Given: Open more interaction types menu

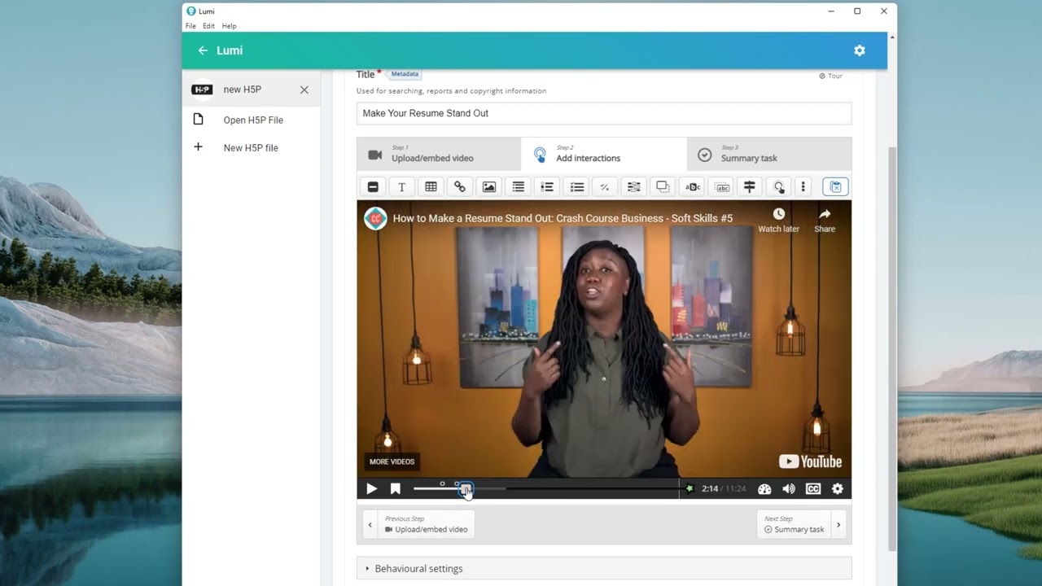Looking at the screenshot, I should (803, 187).
